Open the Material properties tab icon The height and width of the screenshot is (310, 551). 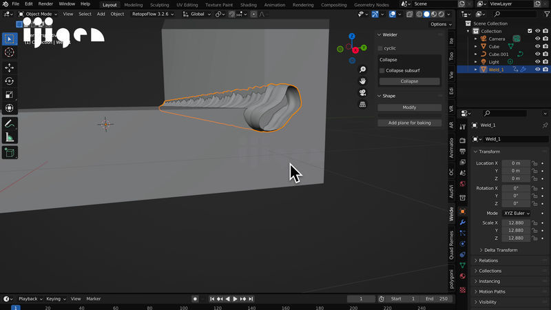pyautogui.click(x=462, y=276)
